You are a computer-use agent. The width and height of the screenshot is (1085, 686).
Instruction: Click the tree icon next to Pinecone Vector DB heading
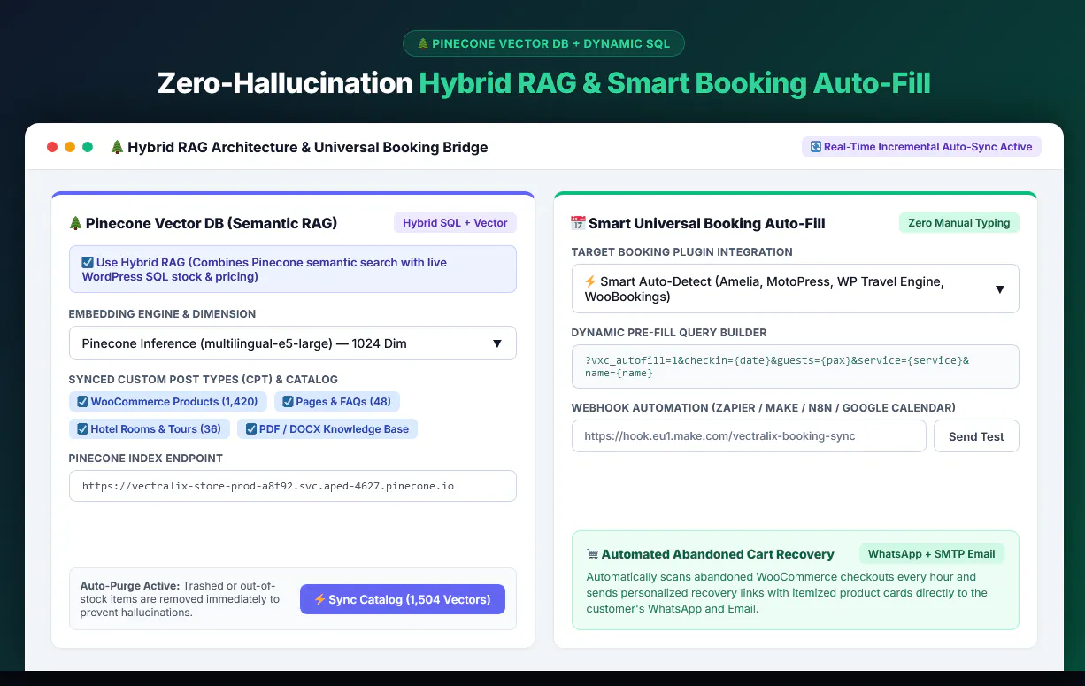(x=75, y=223)
